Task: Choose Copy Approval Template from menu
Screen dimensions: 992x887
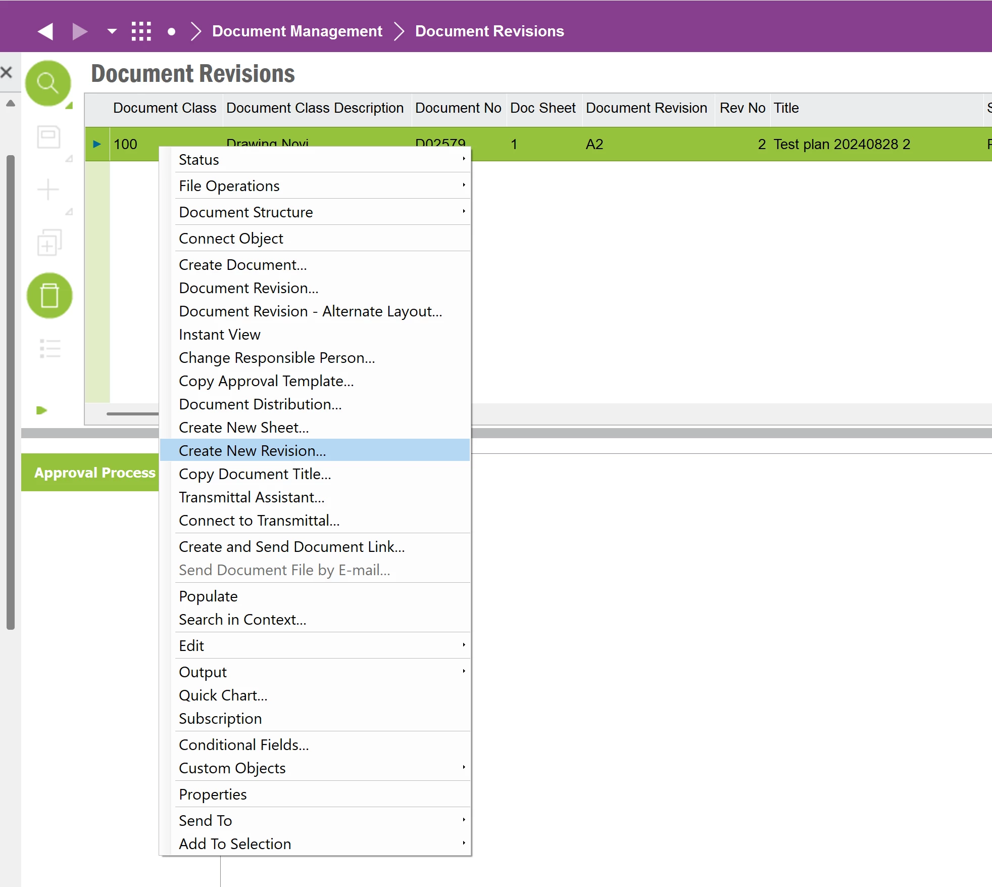Action: [x=266, y=381]
